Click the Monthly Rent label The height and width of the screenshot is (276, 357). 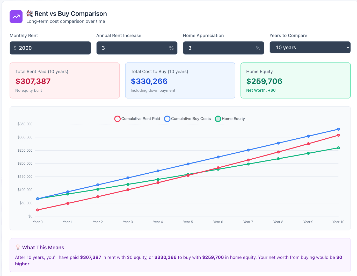click(x=24, y=36)
